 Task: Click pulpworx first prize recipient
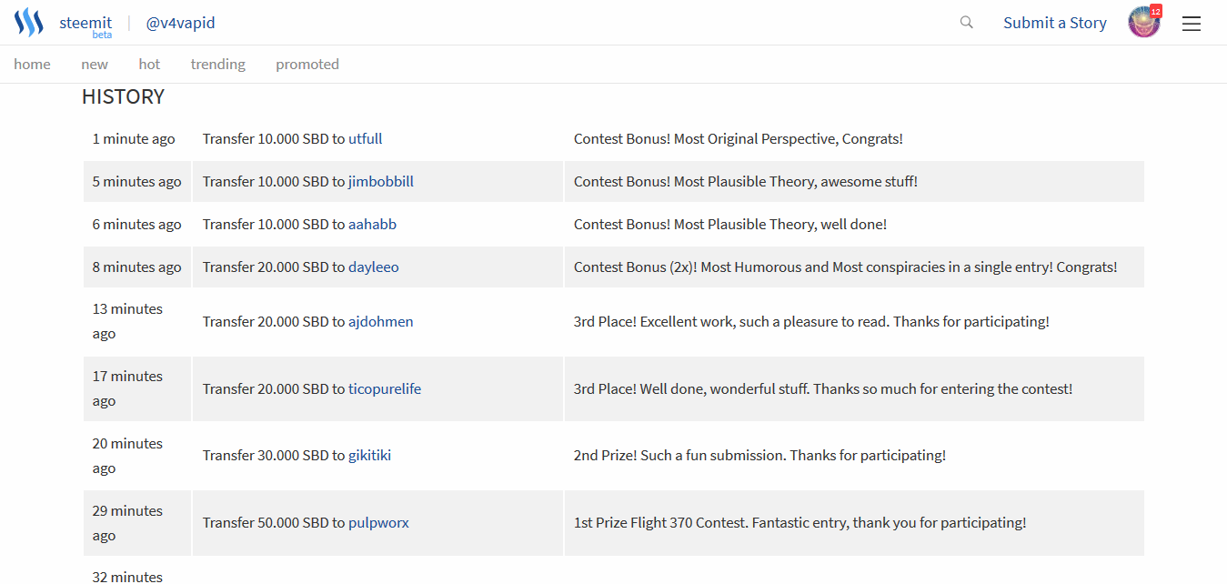point(379,523)
